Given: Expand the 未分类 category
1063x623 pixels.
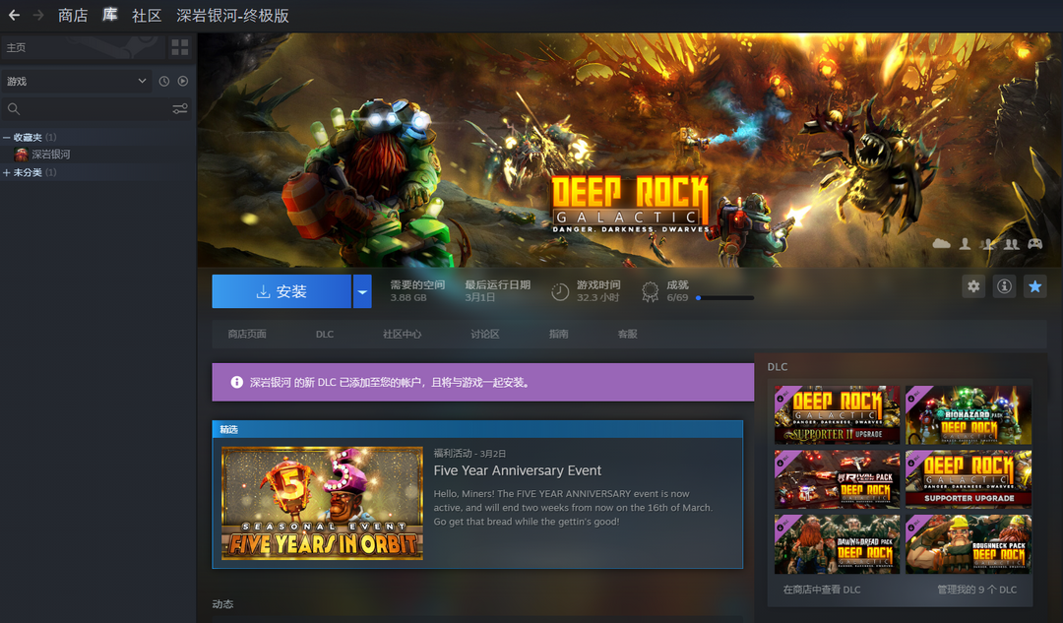Looking at the screenshot, I should 7,173.
